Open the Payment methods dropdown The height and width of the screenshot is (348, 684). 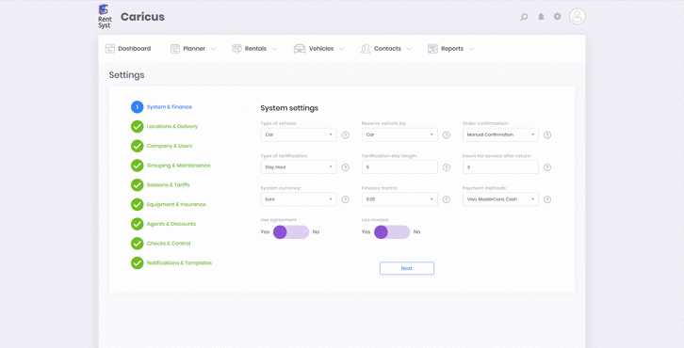501,199
